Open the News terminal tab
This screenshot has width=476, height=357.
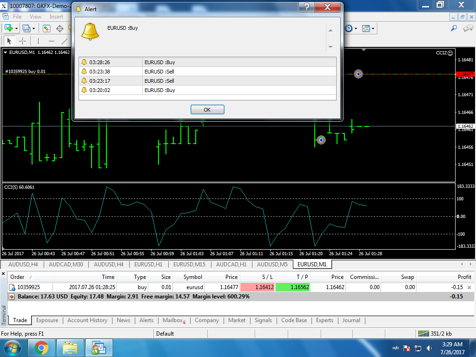tap(123, 320)
